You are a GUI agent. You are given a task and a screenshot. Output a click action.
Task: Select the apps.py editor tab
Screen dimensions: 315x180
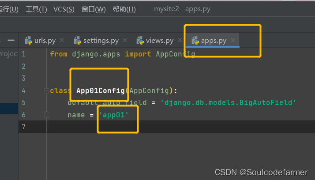click(214, 41)
